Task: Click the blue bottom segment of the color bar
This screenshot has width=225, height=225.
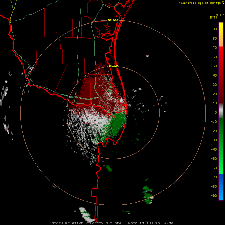Action: 221,187
